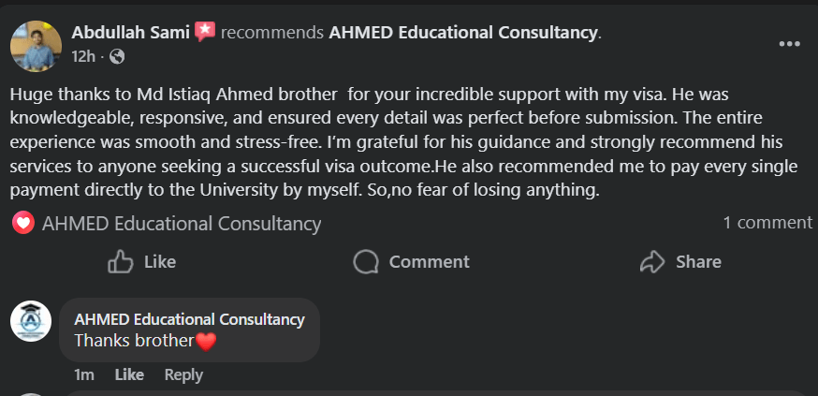The image size is (818, 396).
Task: Click the 12h post timestamp
Action: pyautogui.click(x=83, y=57)
